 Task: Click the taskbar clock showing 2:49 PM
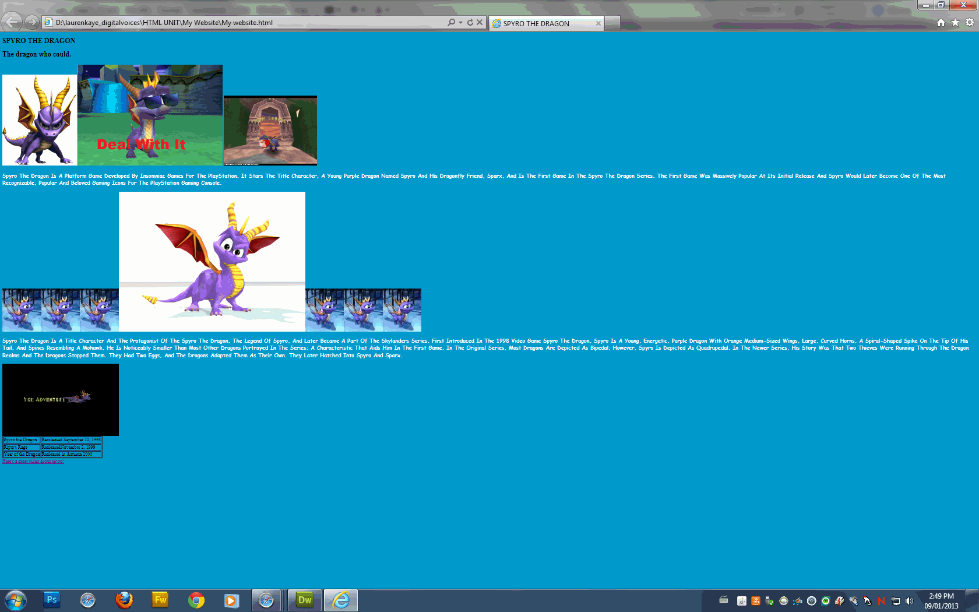pos(941,601)
